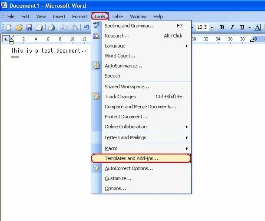Screen dimensions: 265x221
Task: Select AutoSummarize menu entry
Action: (x=141, y=66)
